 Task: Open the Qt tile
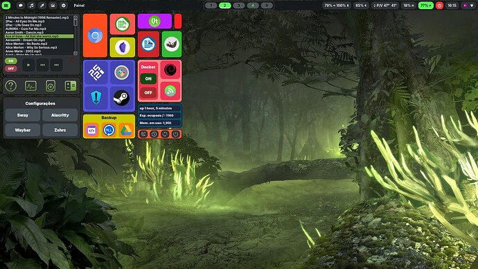tap(154, 21)
